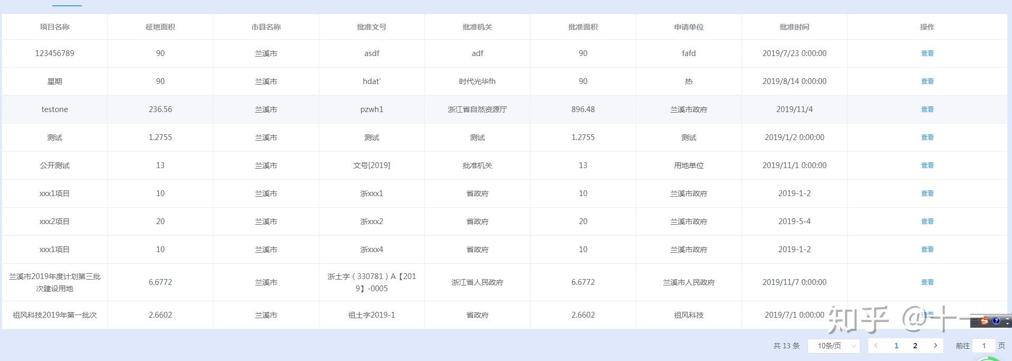1012x361 pixels.
Task: Go to the next page arrow
Action: pyautogui.click(x=935, y=346)
